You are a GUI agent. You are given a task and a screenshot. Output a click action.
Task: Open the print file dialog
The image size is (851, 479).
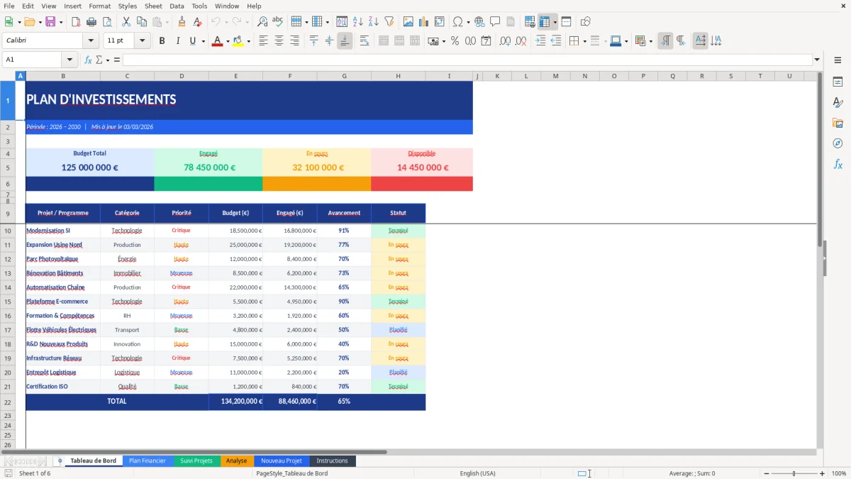point(92,21)
